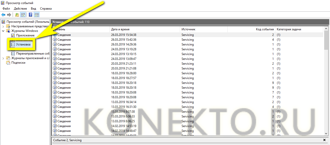Select the Установка log in the tree
This screenshot has width=330, height=145.
(23, 44)
